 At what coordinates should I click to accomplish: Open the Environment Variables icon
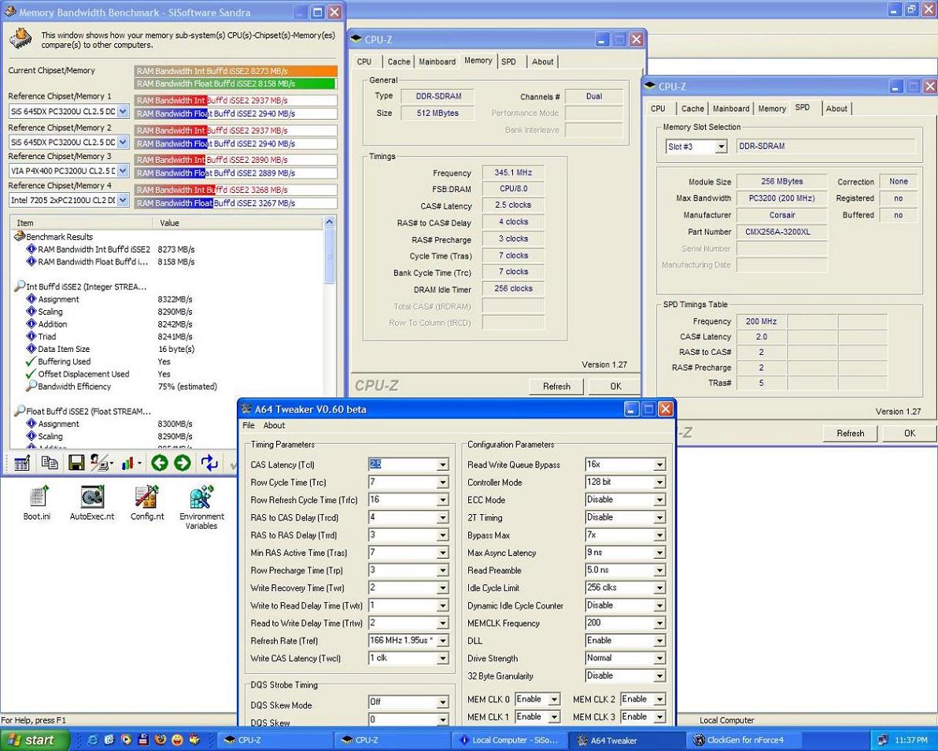click(x=201, y=508)
